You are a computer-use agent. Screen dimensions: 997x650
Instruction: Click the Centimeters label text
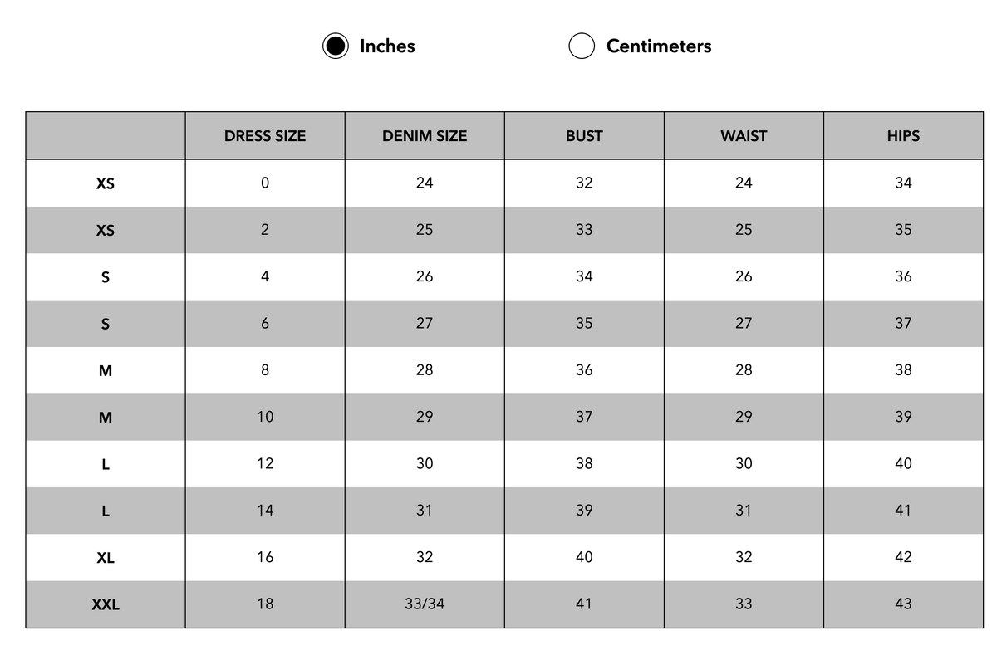(659, 46)
